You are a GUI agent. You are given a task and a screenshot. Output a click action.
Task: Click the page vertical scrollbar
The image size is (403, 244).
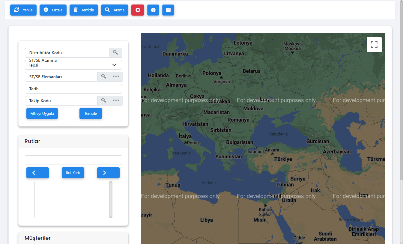tap(401, 90)
